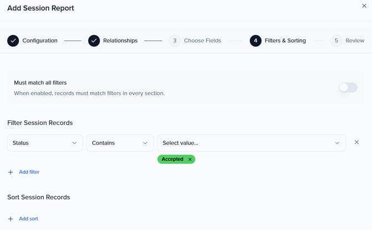Go to the Choose Fields step
Viewport: 372px width, 230px height.
click(202, 41)
